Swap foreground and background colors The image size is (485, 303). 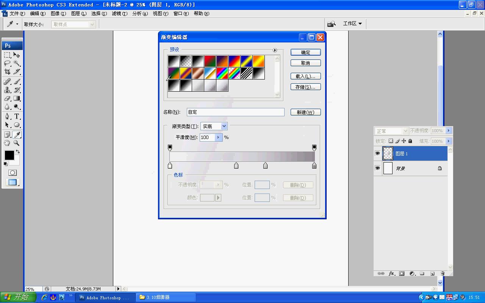[18, 151]
